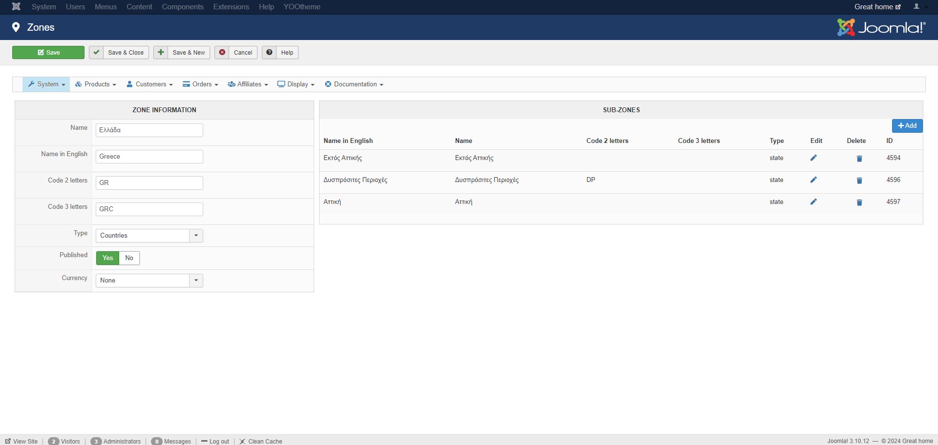Image resolution: width=938 pixels, height=445 pixels.
Task: Set Published to Yes
Action: [107, 258]
